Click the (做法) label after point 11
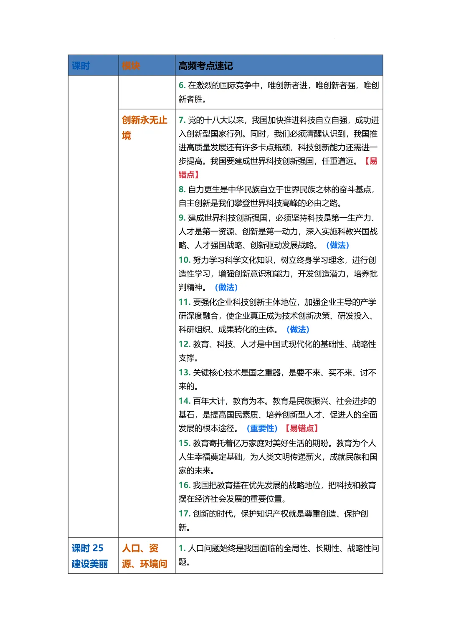 [x=298, y=330]
